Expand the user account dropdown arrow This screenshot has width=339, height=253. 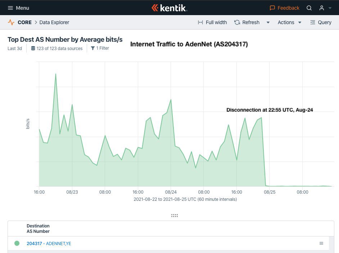tap(330, 8)
